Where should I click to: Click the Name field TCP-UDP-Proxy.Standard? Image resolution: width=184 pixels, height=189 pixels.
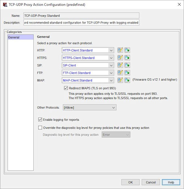coord(81,16)
